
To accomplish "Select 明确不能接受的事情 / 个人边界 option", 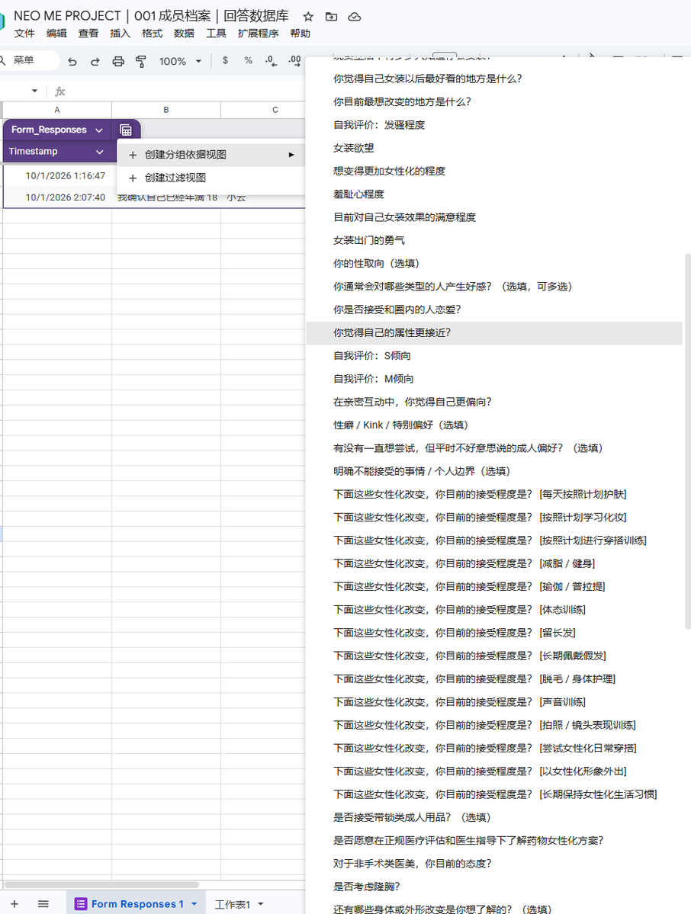I will point(494,471).
